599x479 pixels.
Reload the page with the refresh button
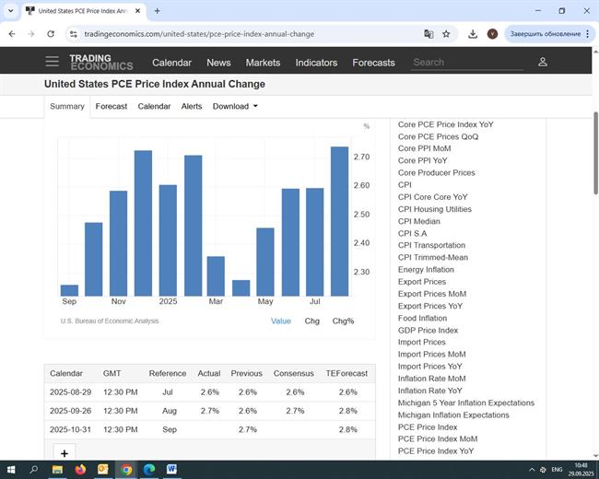tap(52, 34)
